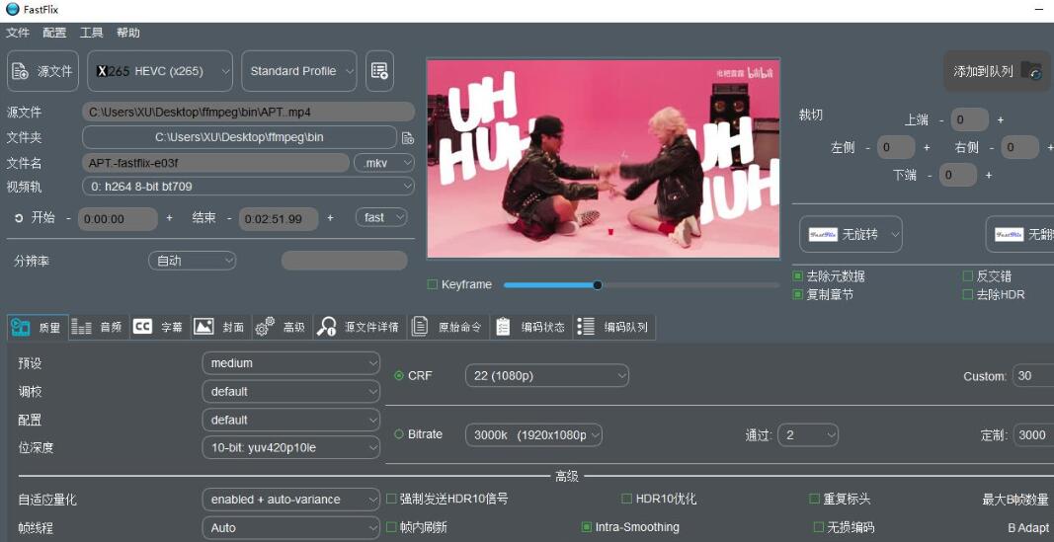Open the Audio tab
Viewport: 1054px width, 542px height.
[x=100, y=327]
